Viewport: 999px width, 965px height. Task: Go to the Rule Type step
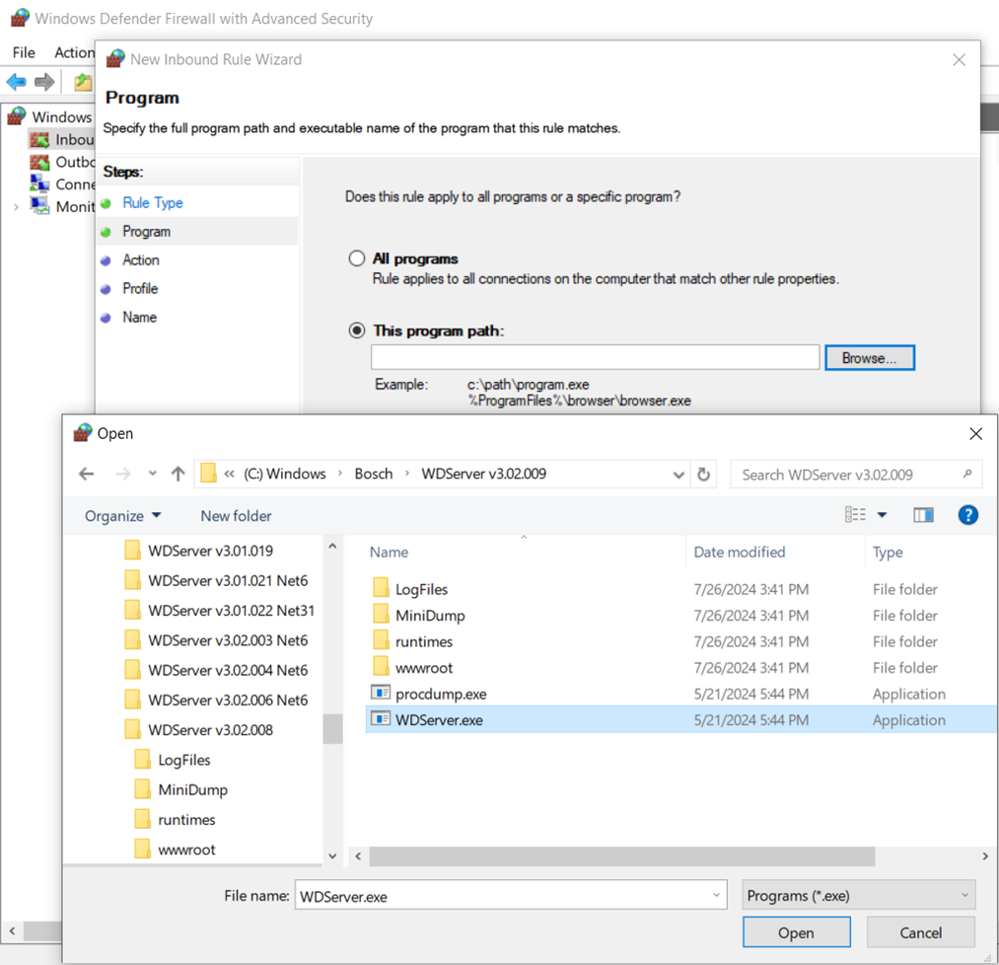(153, 202)
